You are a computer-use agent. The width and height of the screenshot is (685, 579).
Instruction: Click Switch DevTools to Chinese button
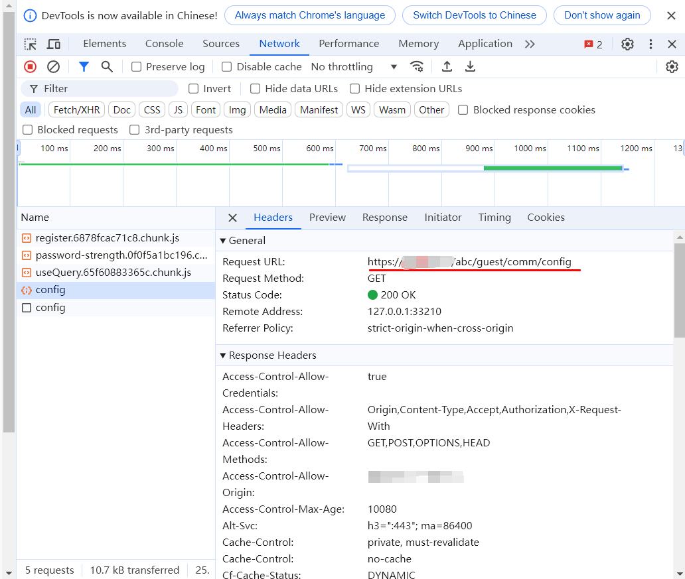pyautogui.click(x=474, y=15)
